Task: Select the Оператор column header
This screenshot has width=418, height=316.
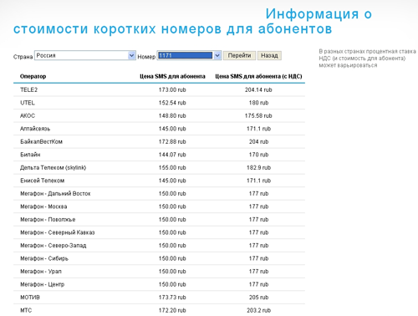Action: (x=33, y=76)
